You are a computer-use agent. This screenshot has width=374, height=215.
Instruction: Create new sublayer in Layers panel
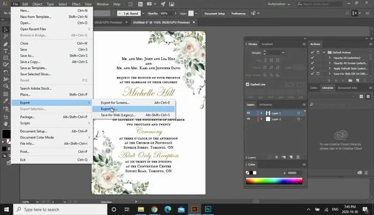pos(284,157)
